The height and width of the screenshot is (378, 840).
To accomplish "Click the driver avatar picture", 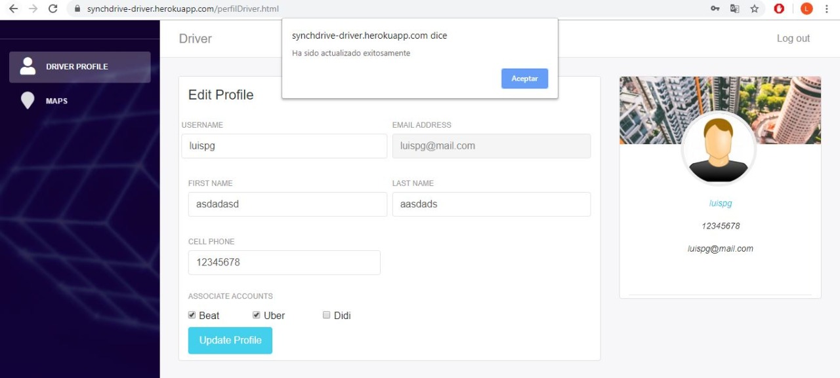I will click(x=719, y=149).
